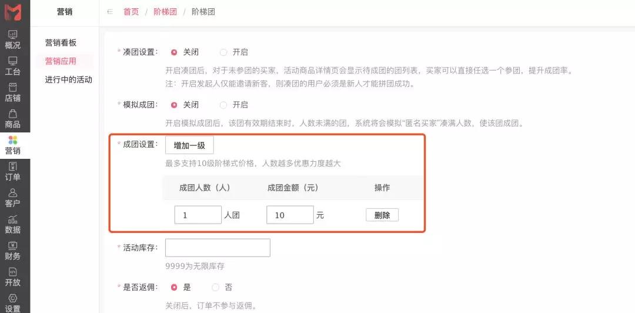The image size is (635, 313).
Task: Open 营销看板 menu item
Action: point(61,43)
